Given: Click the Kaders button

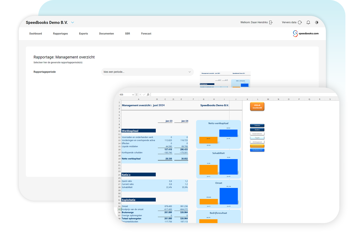Looking at the screenshot, I should 257,130.
